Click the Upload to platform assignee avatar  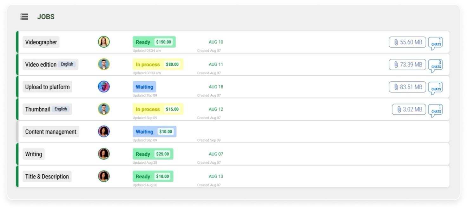tap(104, 87)
